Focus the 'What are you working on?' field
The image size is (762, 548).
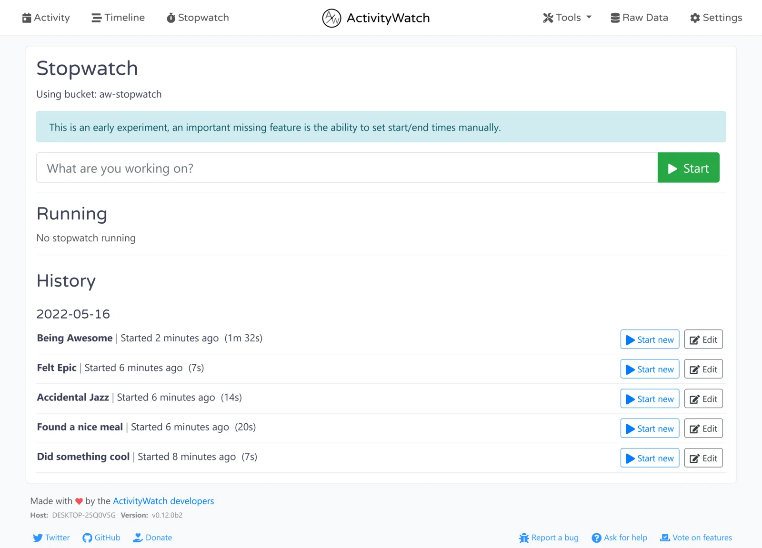pos(347,168)
